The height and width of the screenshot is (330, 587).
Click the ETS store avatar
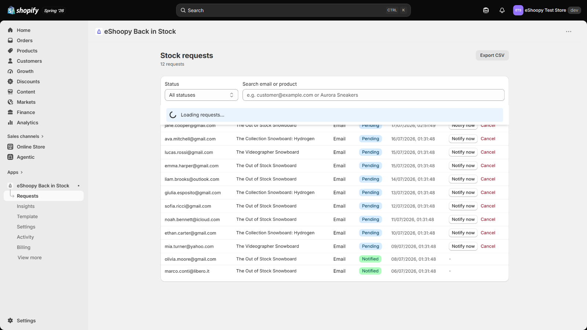(x=518, y=10)
